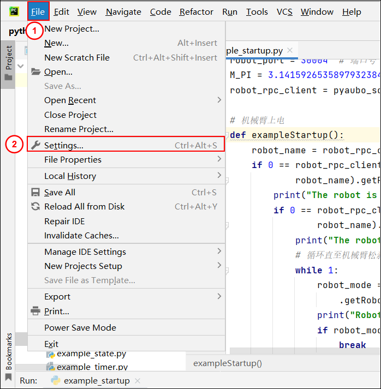381x389 pixels.
Task: Open example_state.py in project tree
Action: pyautogui.click(x=91, y=354)
